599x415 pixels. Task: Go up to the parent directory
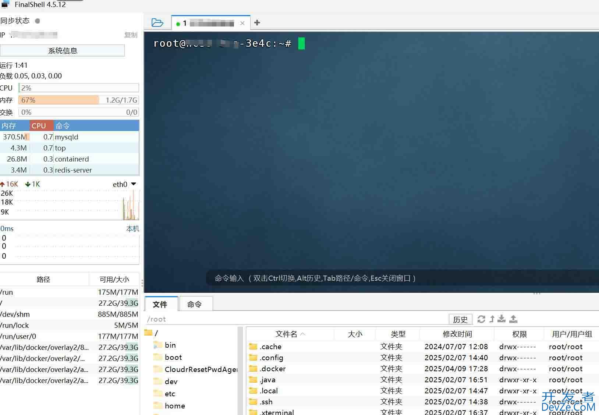click(492, 319)
